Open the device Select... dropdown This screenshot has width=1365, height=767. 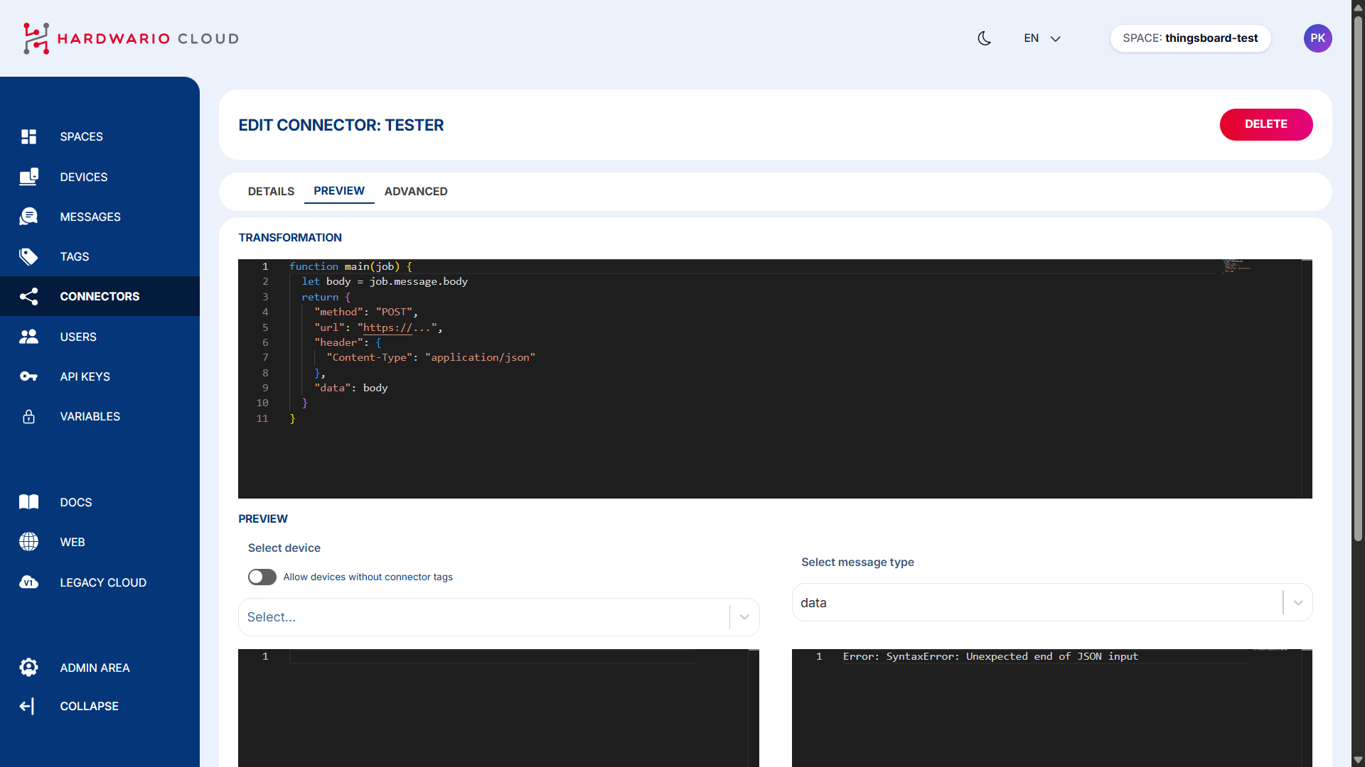click(498, 616)
